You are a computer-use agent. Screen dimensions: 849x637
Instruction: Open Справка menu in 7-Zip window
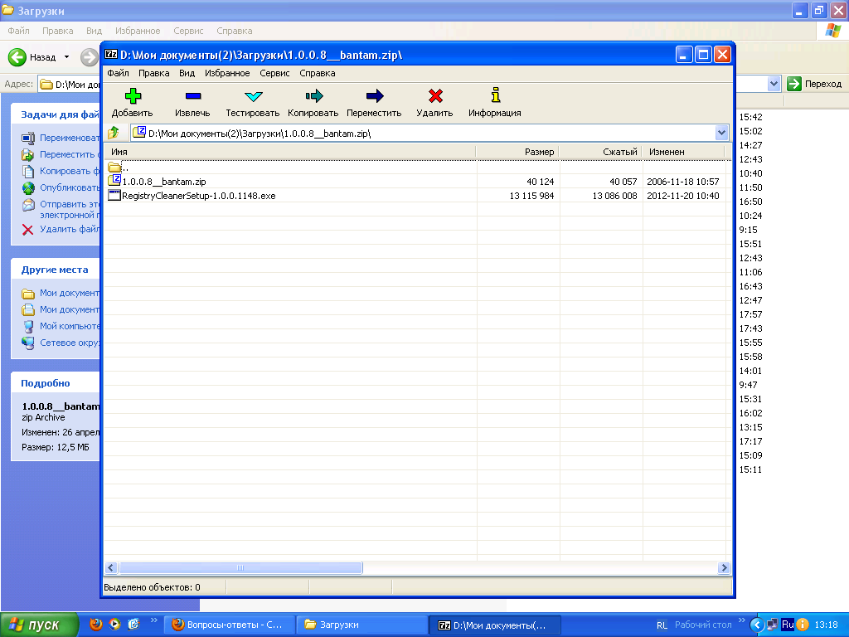[x=318, y=73]
